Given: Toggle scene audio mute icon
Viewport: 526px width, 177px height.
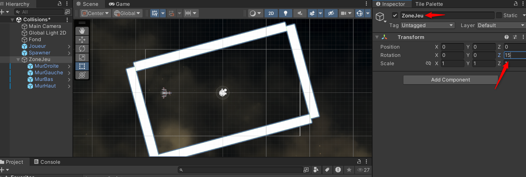Looking at the screenshot, I should [300, 13].
